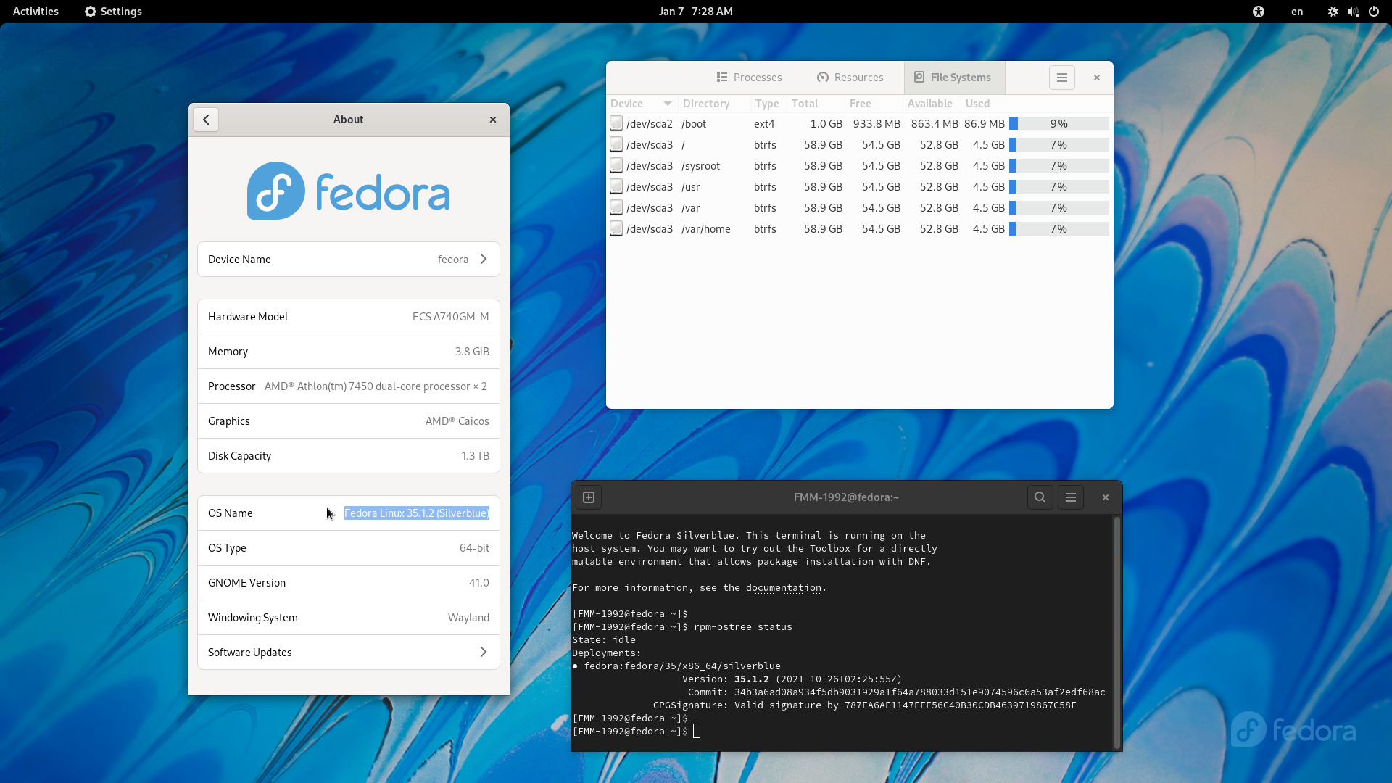Screen dimensions: 1392x783
Task: Close the terminal window
Action: click(x=1106, y=497)
